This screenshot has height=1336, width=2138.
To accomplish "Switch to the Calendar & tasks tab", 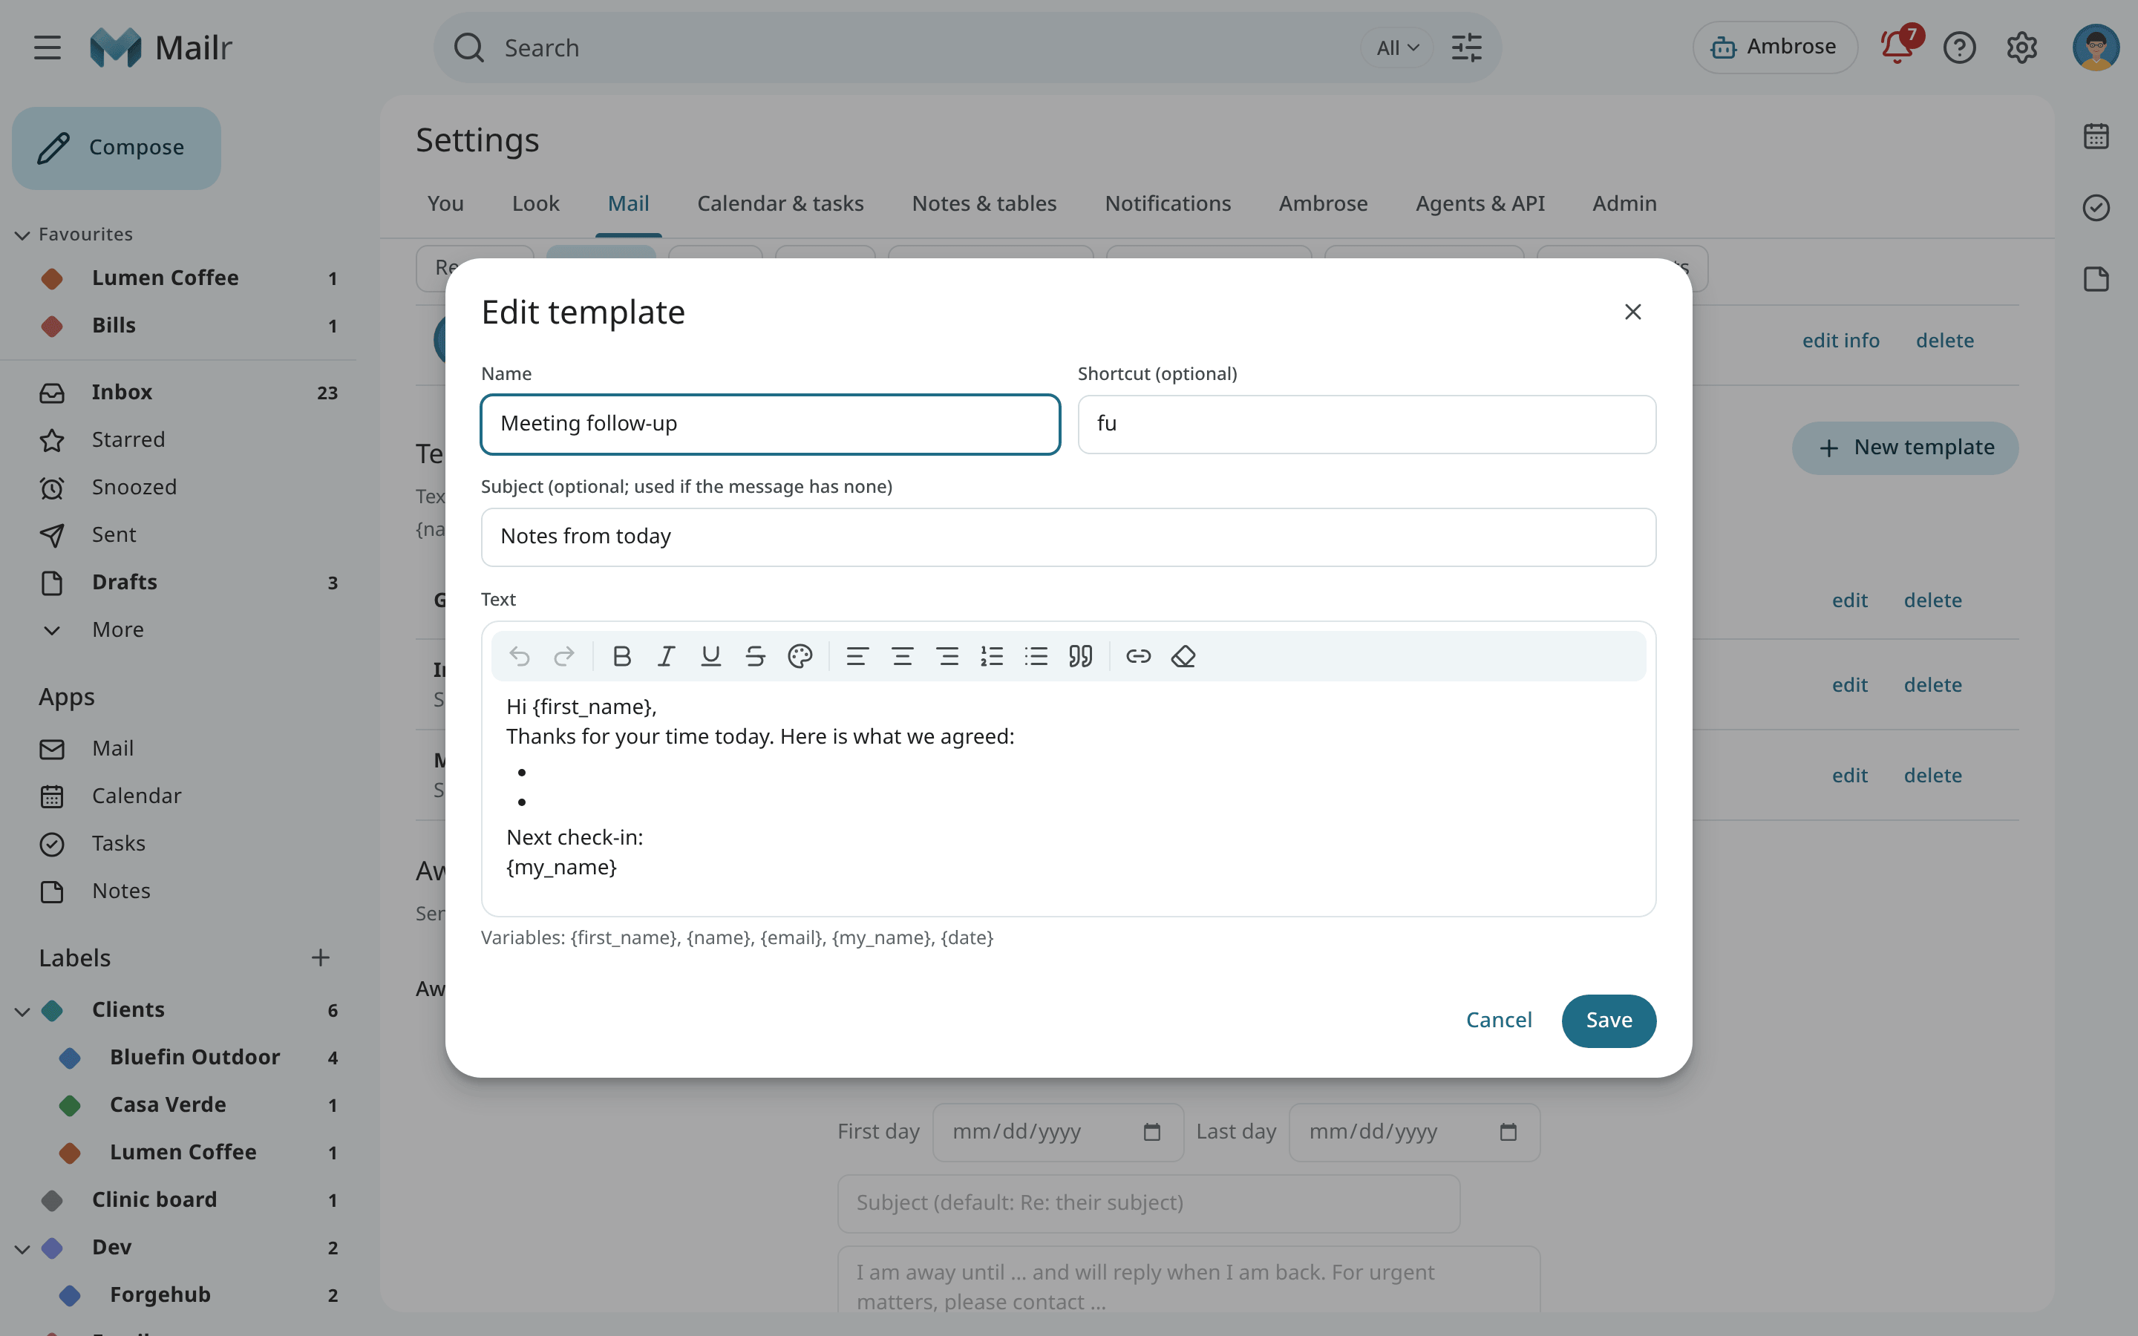I will tap(780, 203).
